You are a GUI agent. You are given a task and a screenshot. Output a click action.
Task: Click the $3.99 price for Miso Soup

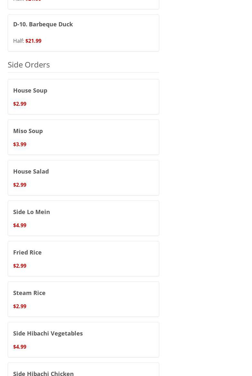tap(20, 144)
